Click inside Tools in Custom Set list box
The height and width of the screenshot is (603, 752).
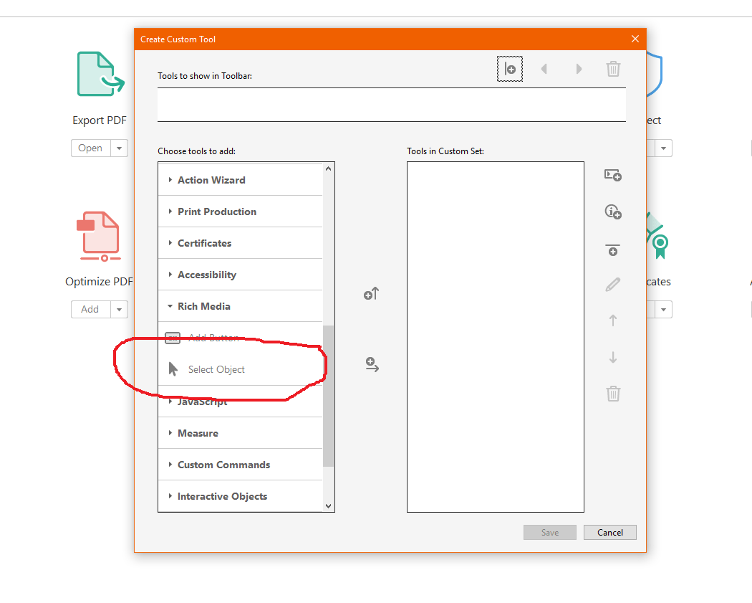tap(496, 337)
